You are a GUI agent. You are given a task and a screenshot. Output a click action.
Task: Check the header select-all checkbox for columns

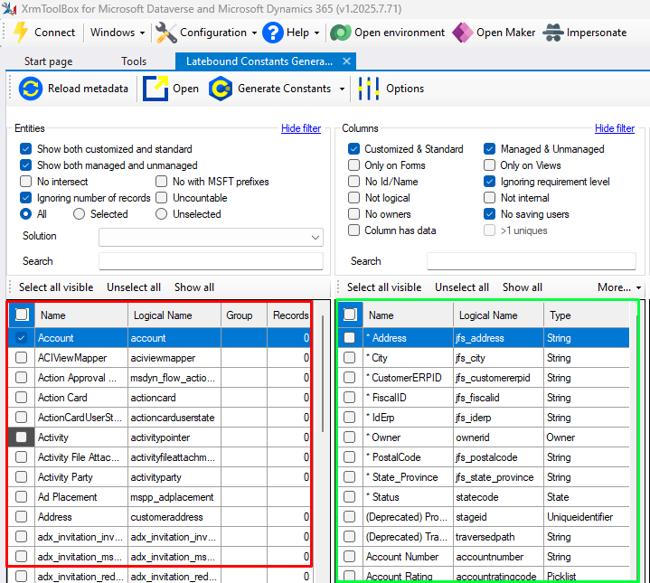click(x=350, y=315)
